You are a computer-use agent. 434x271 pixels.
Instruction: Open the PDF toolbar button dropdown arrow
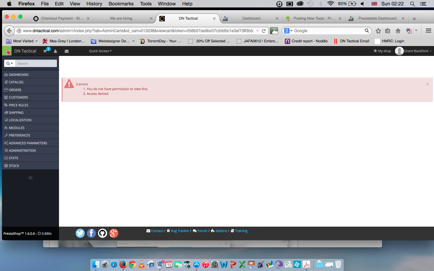(x=416, y=31)
